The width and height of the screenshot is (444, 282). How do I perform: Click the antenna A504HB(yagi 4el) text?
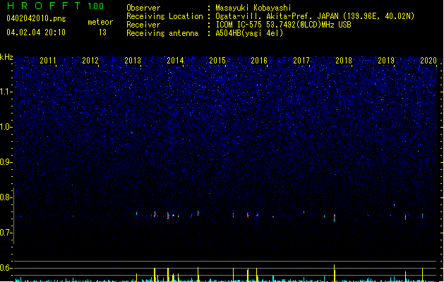[x=249, y=33]
